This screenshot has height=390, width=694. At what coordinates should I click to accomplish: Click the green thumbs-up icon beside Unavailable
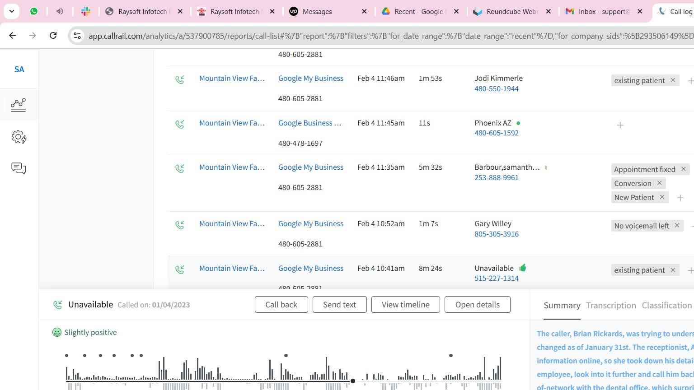click(x=523, y=268)
